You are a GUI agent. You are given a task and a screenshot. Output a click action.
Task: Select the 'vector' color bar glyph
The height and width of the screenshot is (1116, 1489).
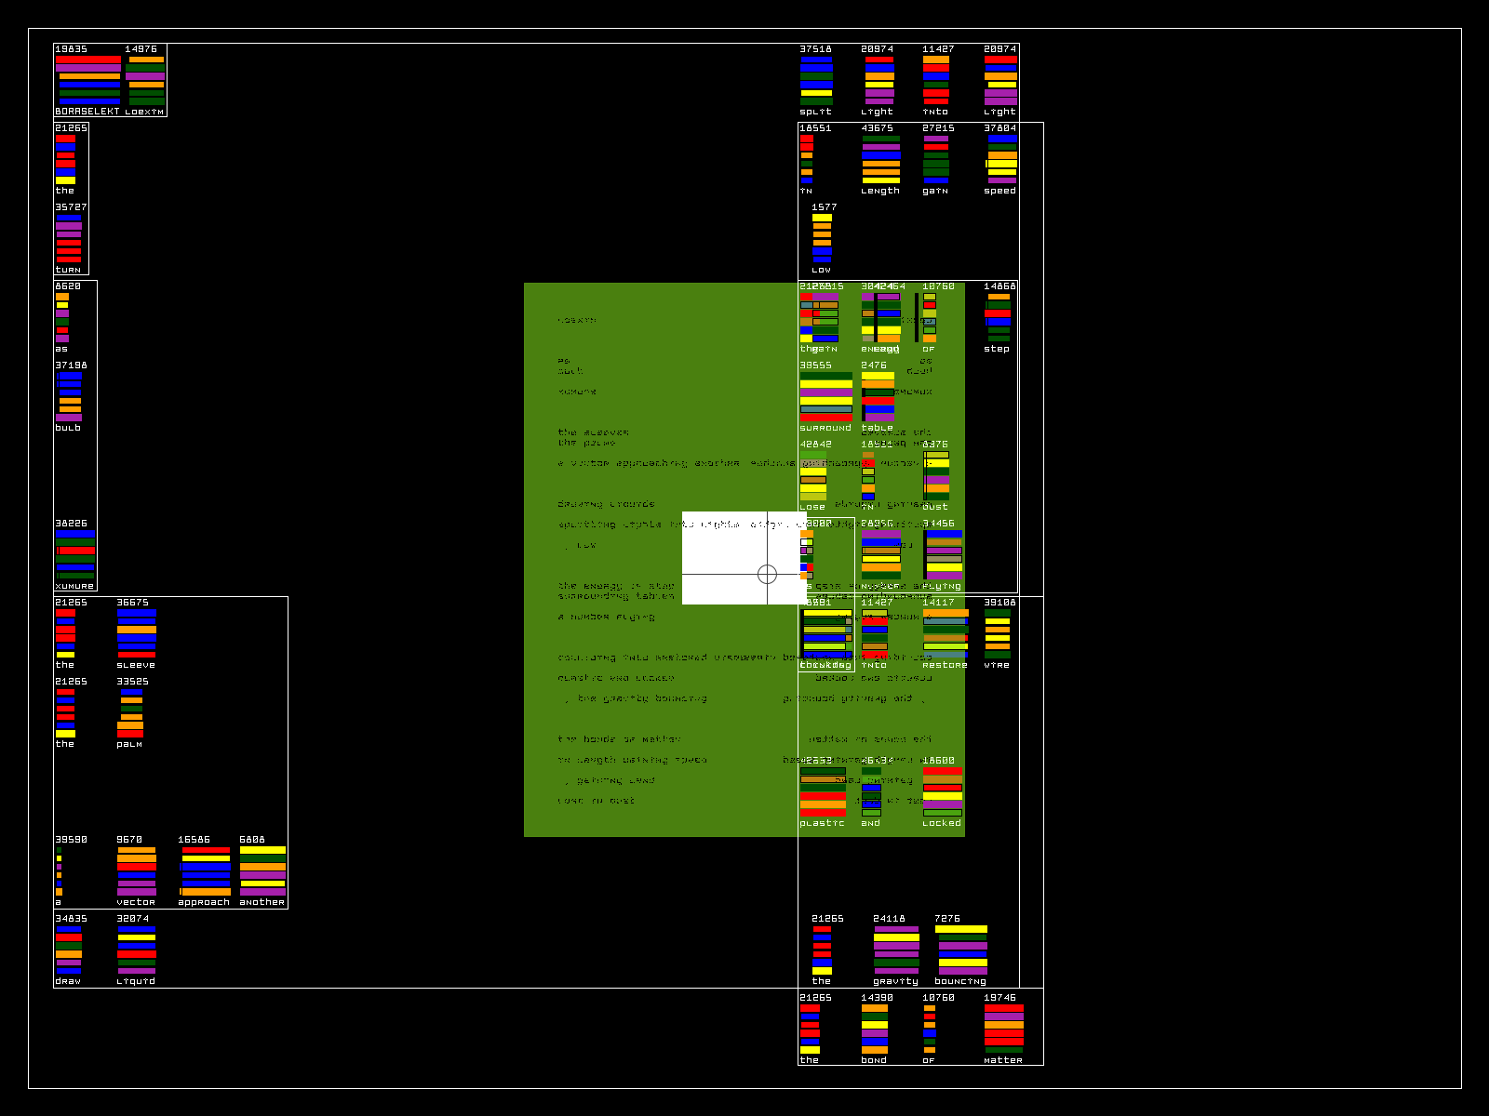[x=136, y=870]
